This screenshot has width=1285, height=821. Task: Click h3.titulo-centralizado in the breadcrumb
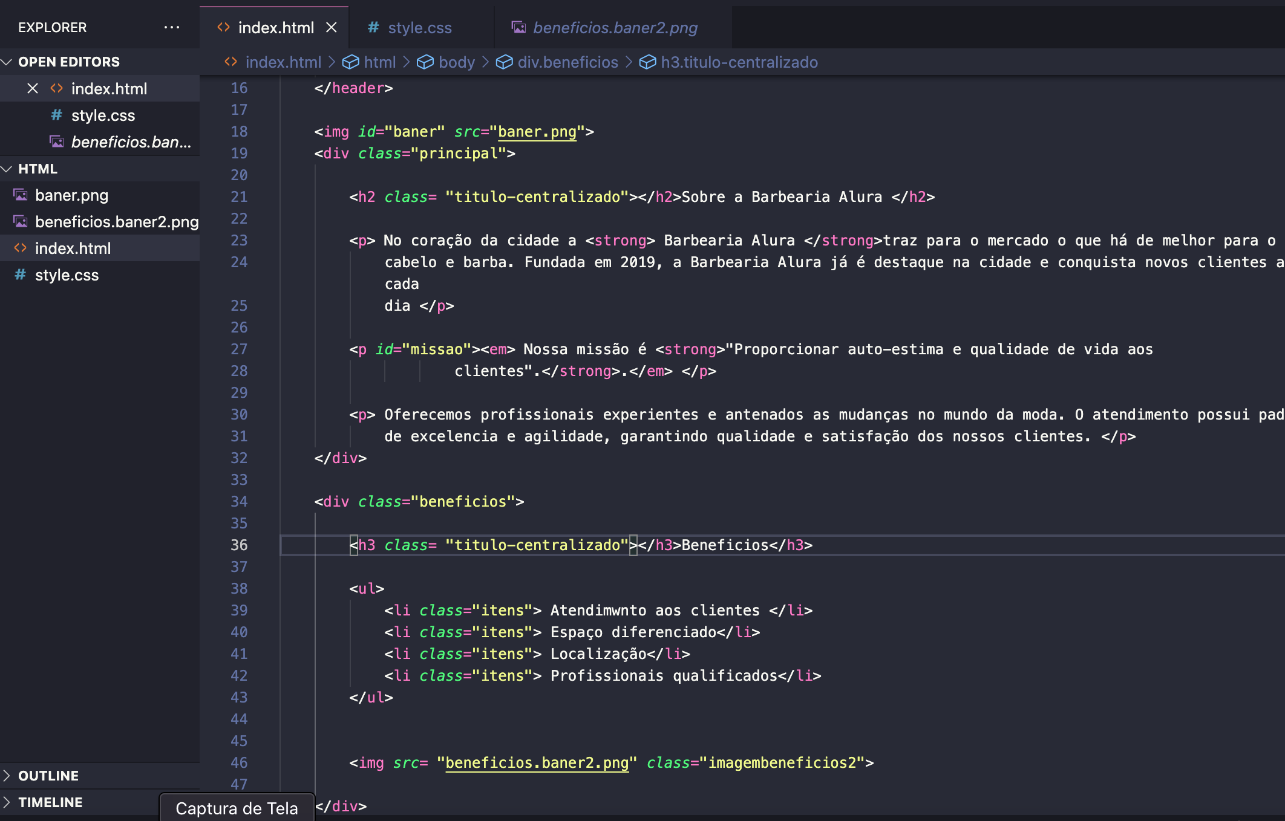pyautogui.click(x=739, y=62)
